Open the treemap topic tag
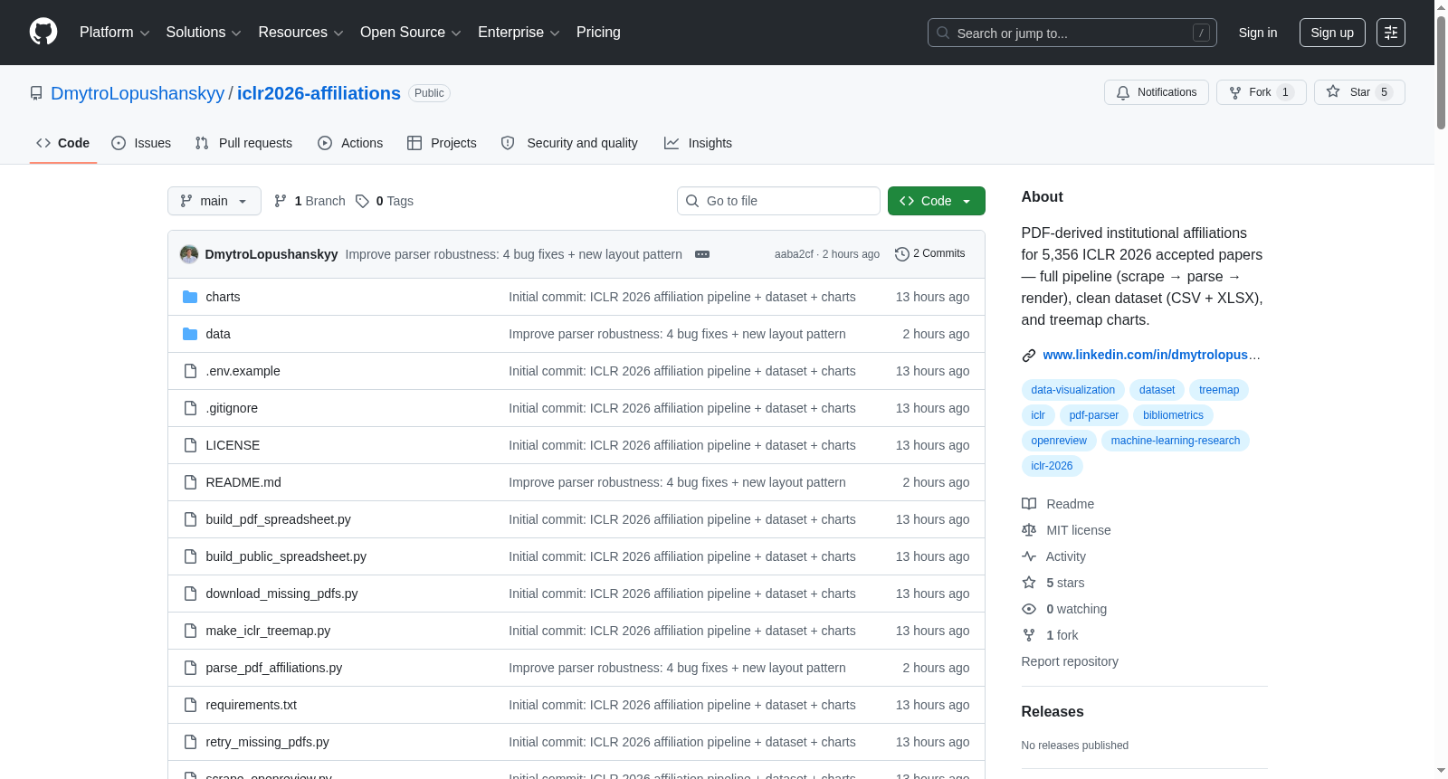 (1219, 390)
